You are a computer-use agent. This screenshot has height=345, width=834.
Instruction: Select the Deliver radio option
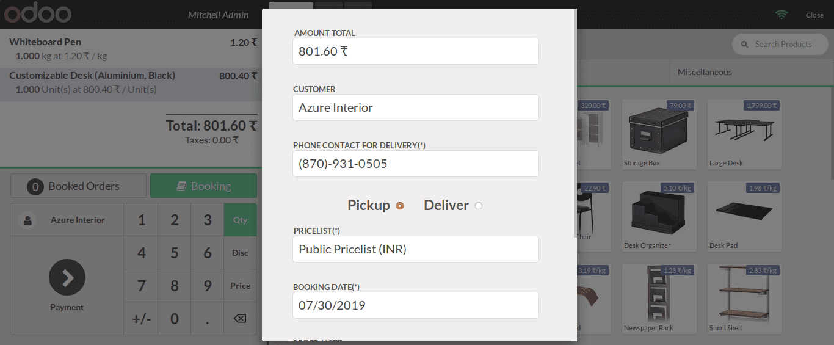pyautogui.click(x=479, y=206)
